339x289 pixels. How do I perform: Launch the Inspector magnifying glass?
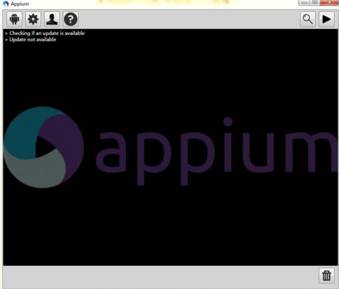pyautogui.click(x=308, y=19)
